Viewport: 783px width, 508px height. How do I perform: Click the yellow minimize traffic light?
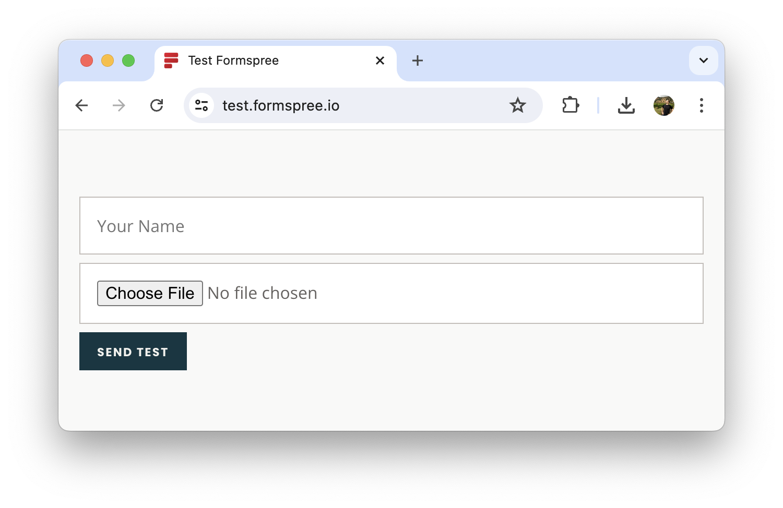(x=108, y=61)
